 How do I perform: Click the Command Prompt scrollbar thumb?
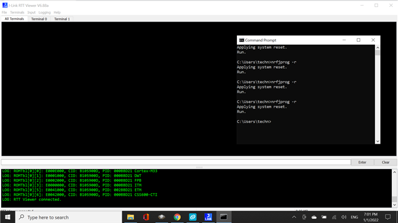(377, 53)
